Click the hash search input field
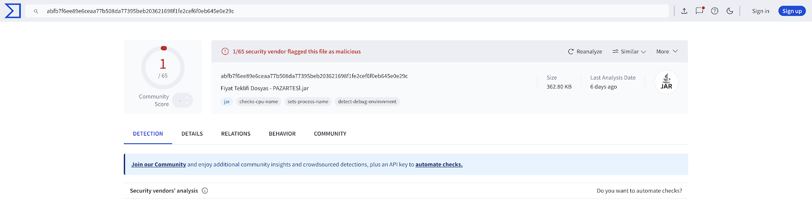 (347, 11)
